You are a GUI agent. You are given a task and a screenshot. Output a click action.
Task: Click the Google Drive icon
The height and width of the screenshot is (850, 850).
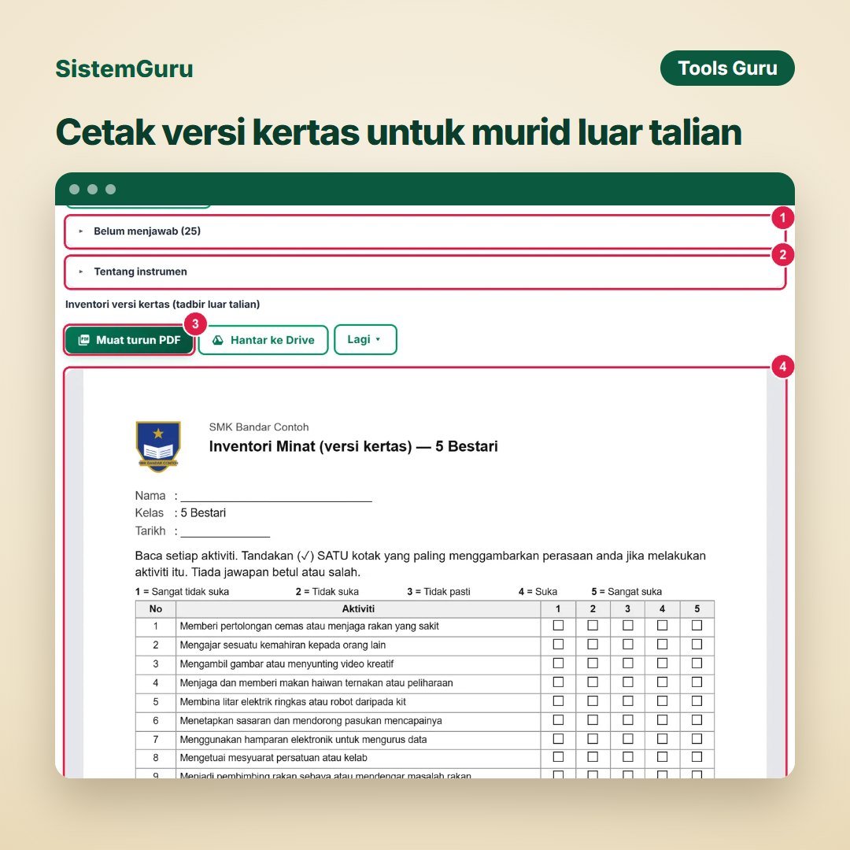[x=218, y=340]
